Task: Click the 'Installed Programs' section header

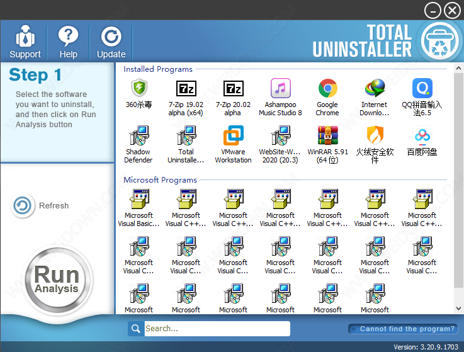Action: click(158, 69)
